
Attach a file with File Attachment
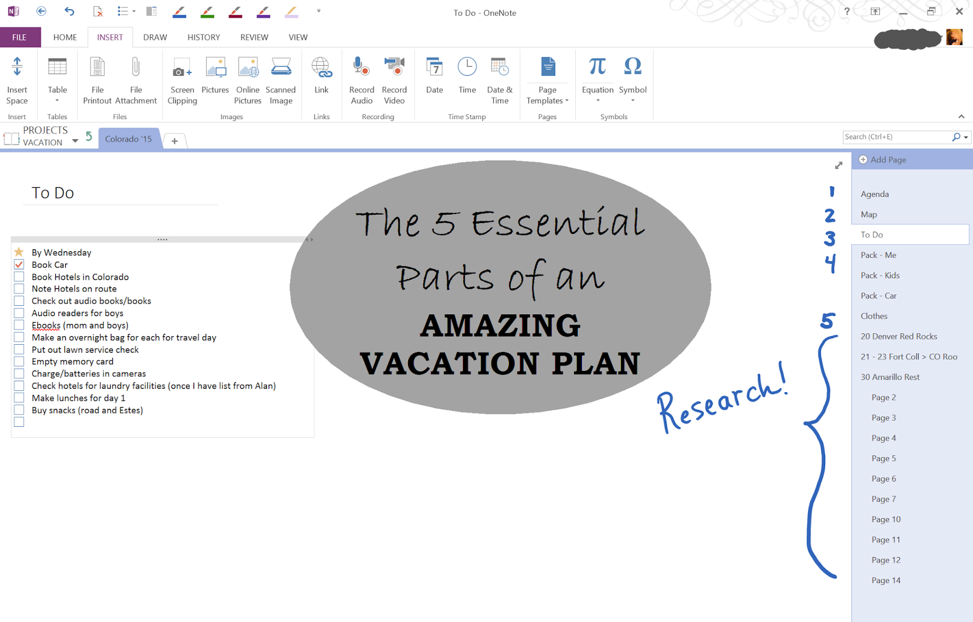(x=136, y=80)
